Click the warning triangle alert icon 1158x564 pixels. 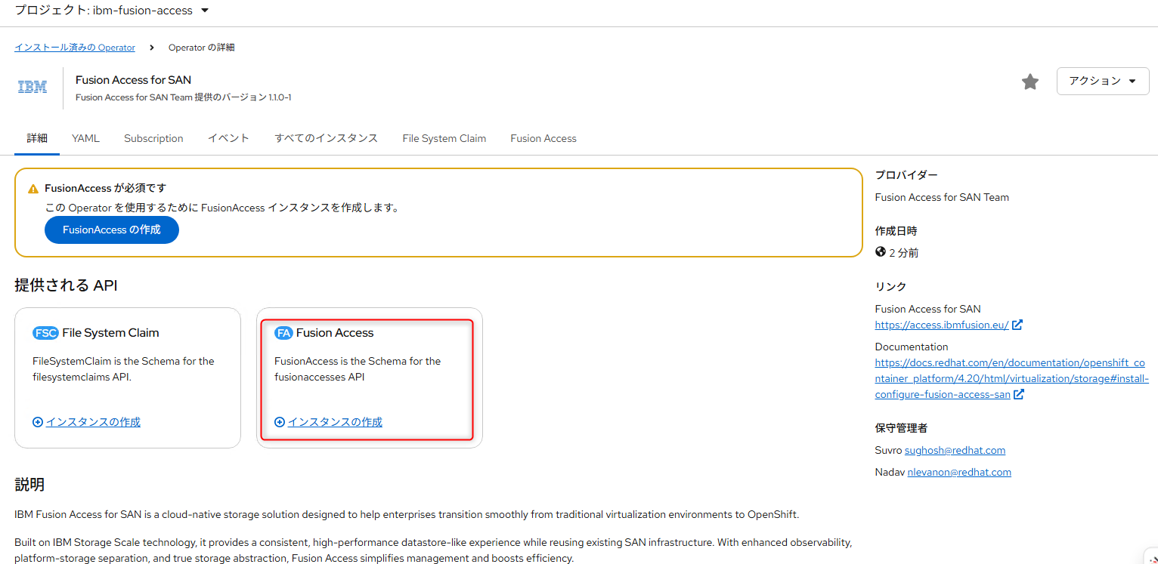pos(33,189)
